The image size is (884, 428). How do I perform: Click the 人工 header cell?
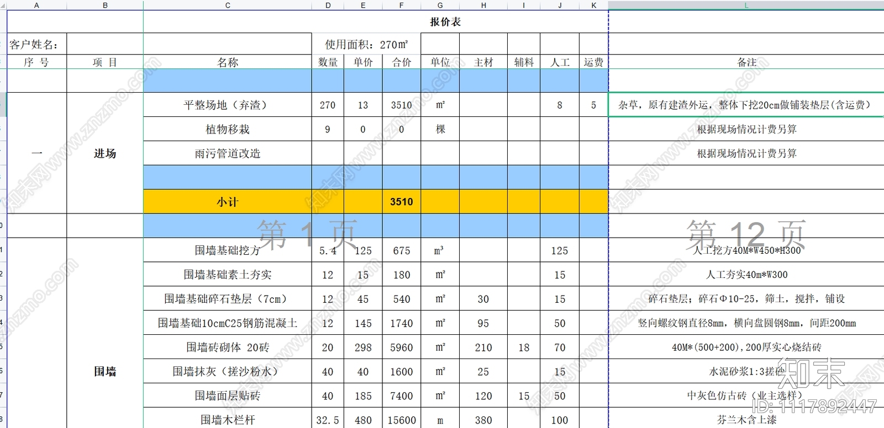coord(560,62)
